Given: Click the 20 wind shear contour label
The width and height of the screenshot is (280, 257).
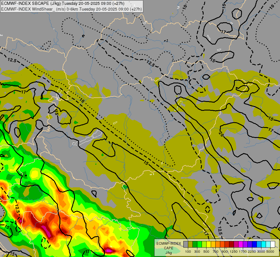Looking at the screenshot, I should (x=221, y=134).
